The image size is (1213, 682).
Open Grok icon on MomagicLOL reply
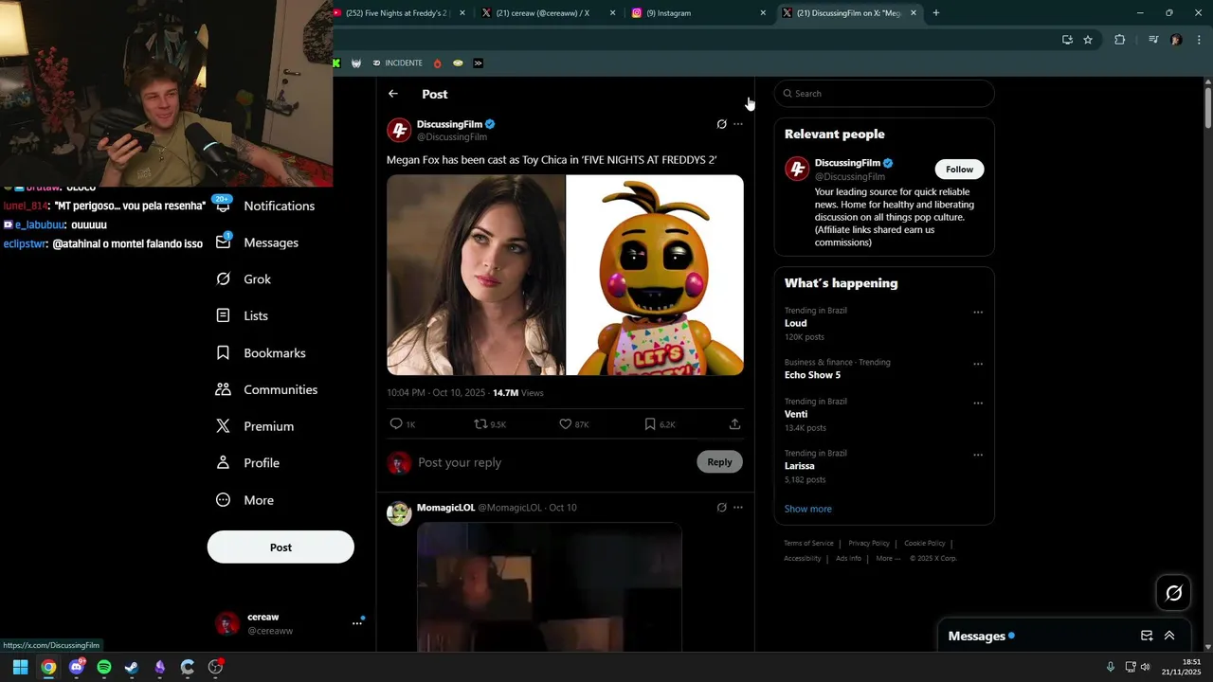coord(721,508)
